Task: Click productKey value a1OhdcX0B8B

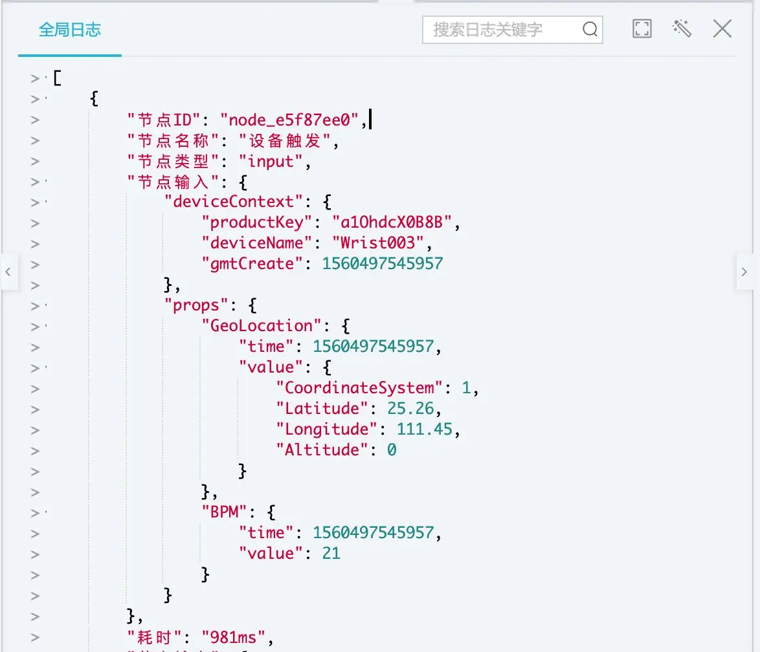Action: [x=392, y=223]
